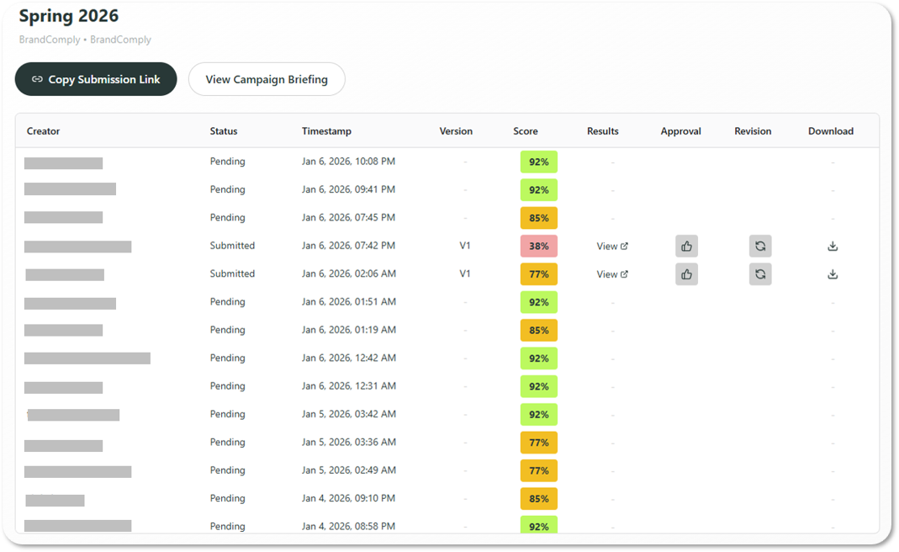Approve the 77% score V1 submission

pyautogui.click(x=686, y=274)
